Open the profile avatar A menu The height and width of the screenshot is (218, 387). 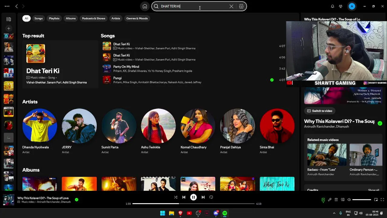point(352,6)
